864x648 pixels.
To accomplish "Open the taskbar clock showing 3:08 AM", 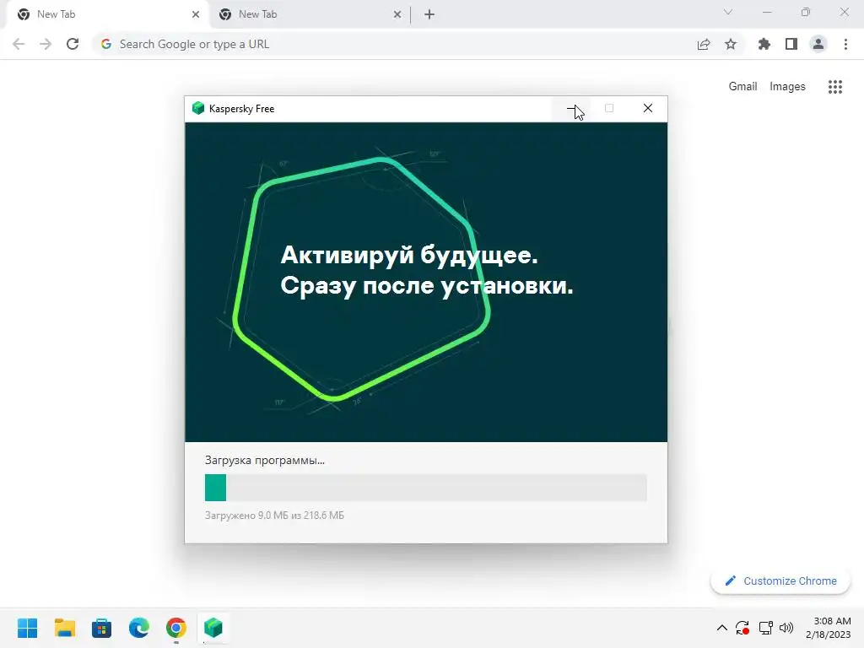I will [x=829, y=628].
